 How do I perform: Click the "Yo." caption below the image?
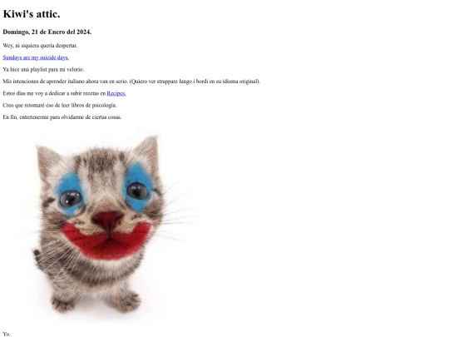tap(7, 335)
